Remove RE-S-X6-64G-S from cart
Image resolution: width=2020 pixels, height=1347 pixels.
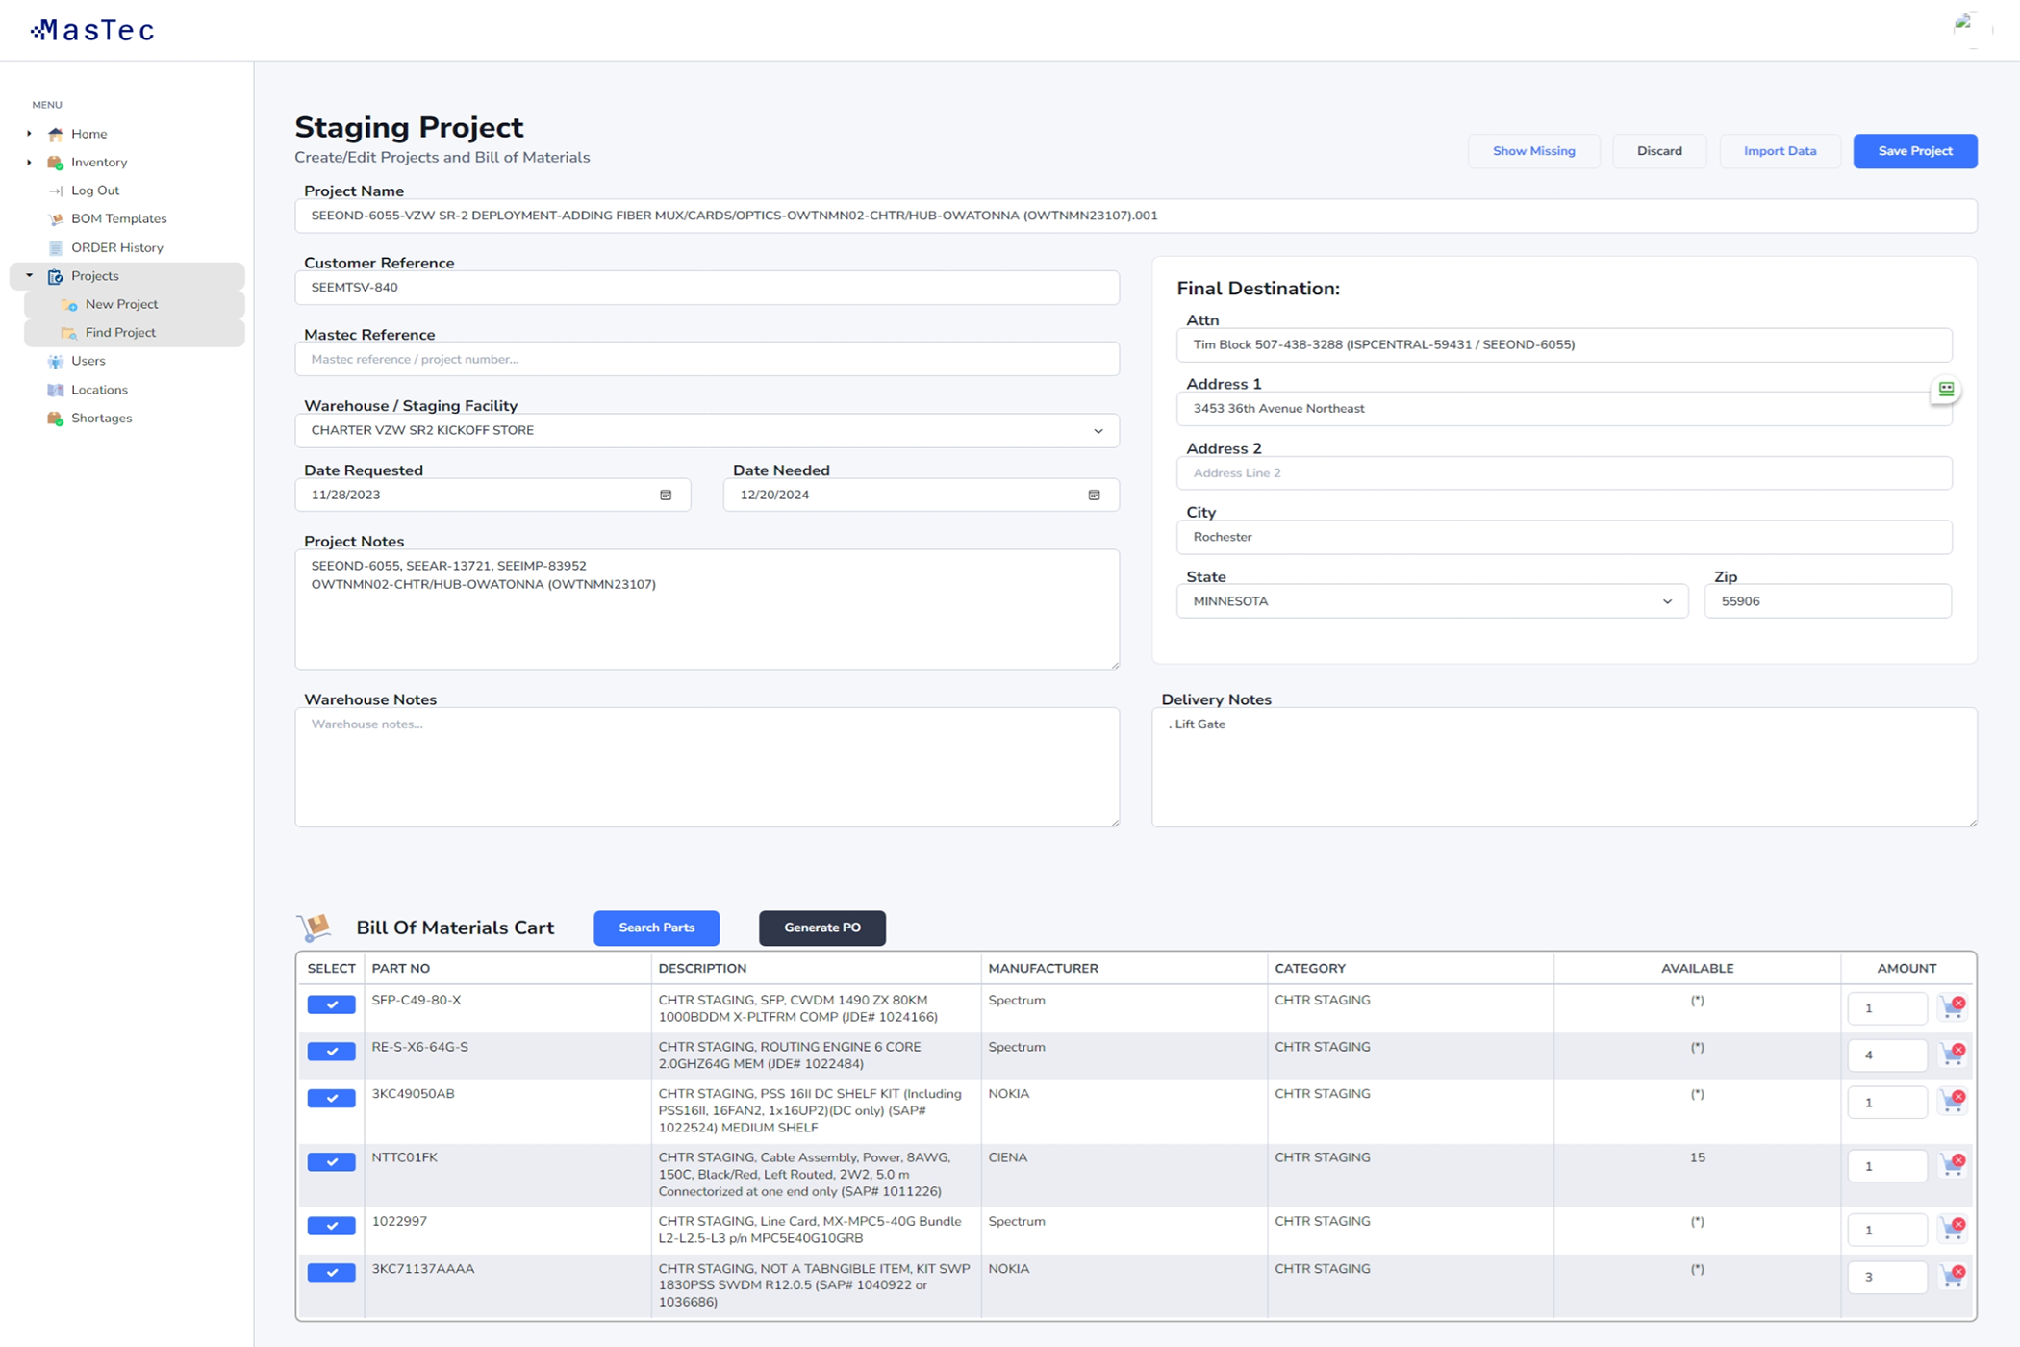pyautogui.click(x=1953, y=1054)
